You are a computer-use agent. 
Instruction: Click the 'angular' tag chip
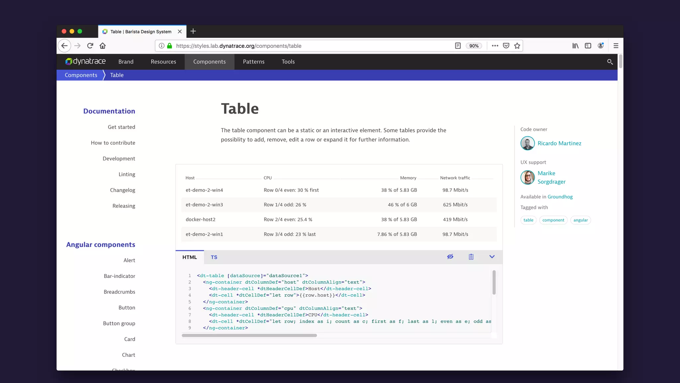580,220
